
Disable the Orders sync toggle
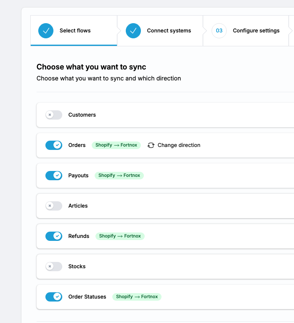click(x=54, y=145)
